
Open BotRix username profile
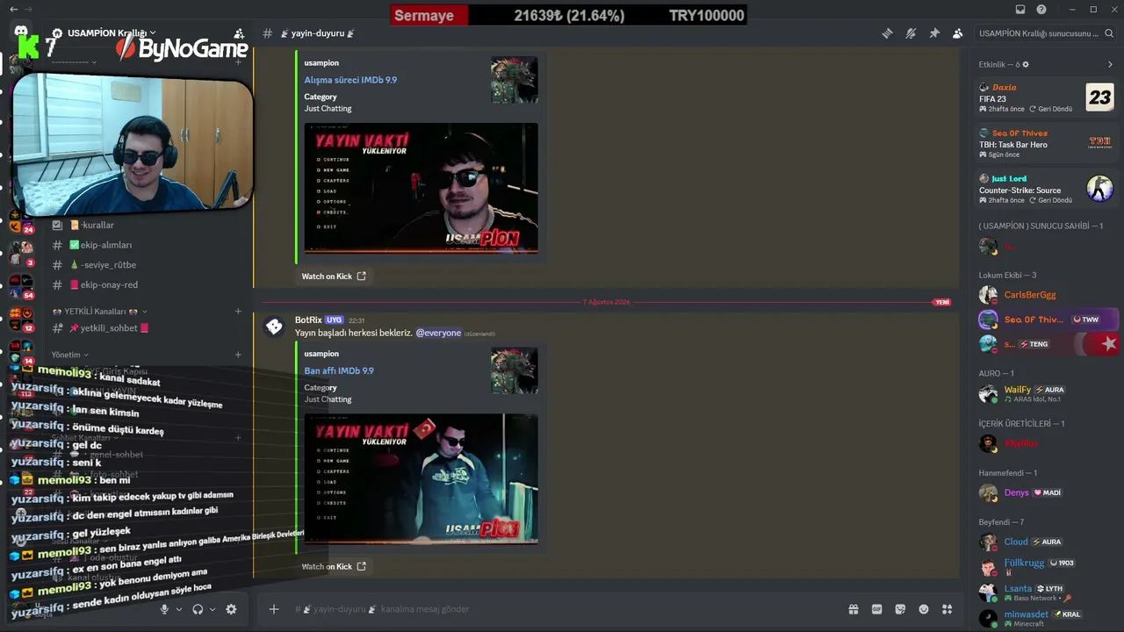308,320
